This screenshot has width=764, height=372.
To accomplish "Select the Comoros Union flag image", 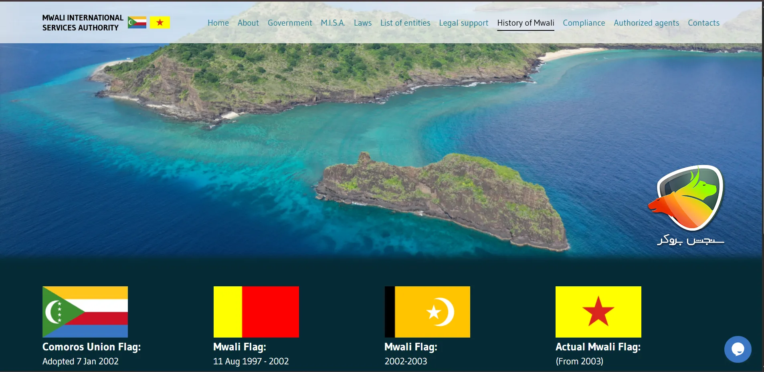I will tap(85, 312).
